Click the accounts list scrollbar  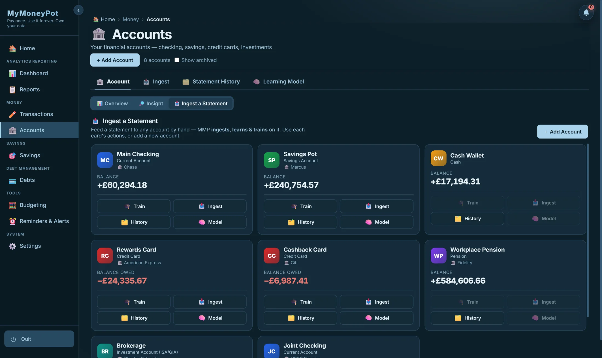click(587, 230)
